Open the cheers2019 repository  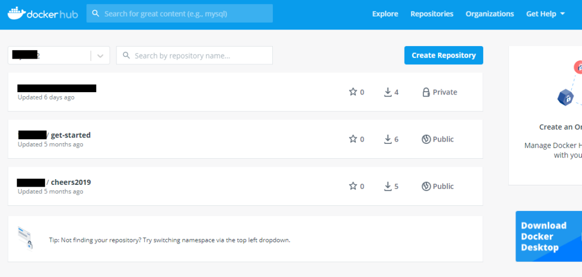[71, 183]
